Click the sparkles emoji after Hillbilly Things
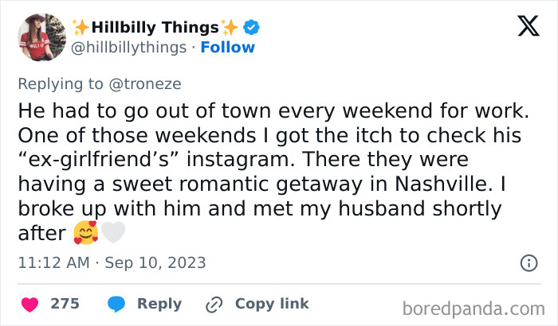The image size is (558, 326). tap(230, 27)
